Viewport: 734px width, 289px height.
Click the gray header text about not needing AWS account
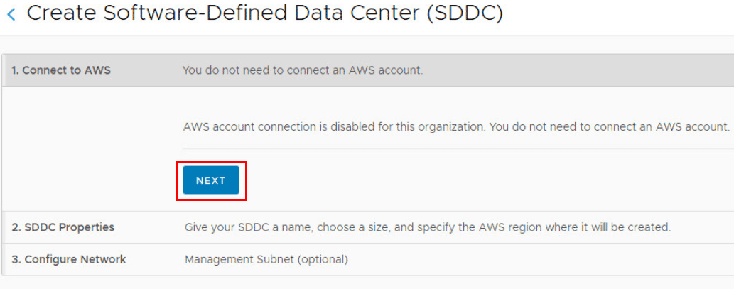pos(302,70)
